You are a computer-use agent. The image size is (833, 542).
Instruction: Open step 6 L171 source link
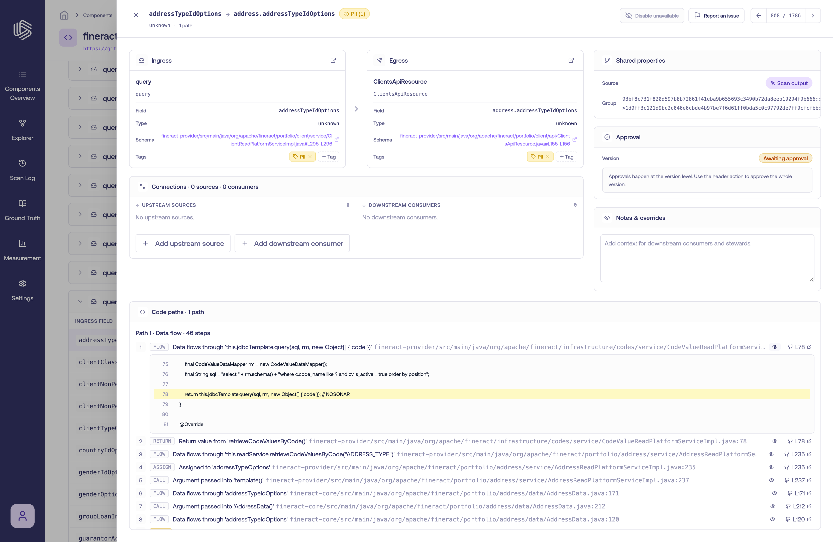click(x=799, y=493)
